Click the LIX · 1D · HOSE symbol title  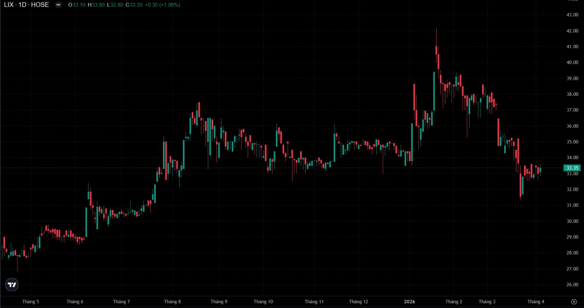coord(27,4)
